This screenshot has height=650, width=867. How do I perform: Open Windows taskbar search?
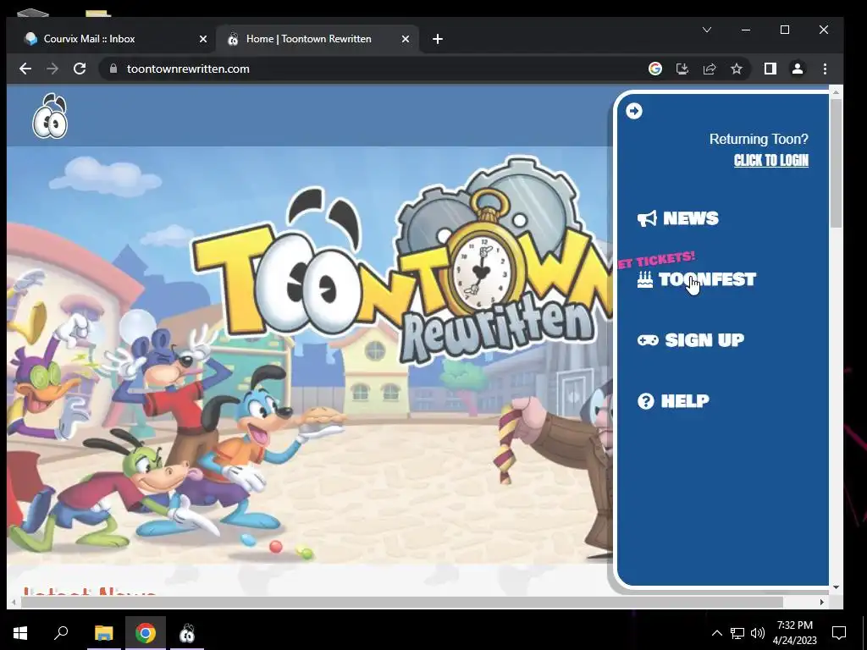(x=61, y=633)
